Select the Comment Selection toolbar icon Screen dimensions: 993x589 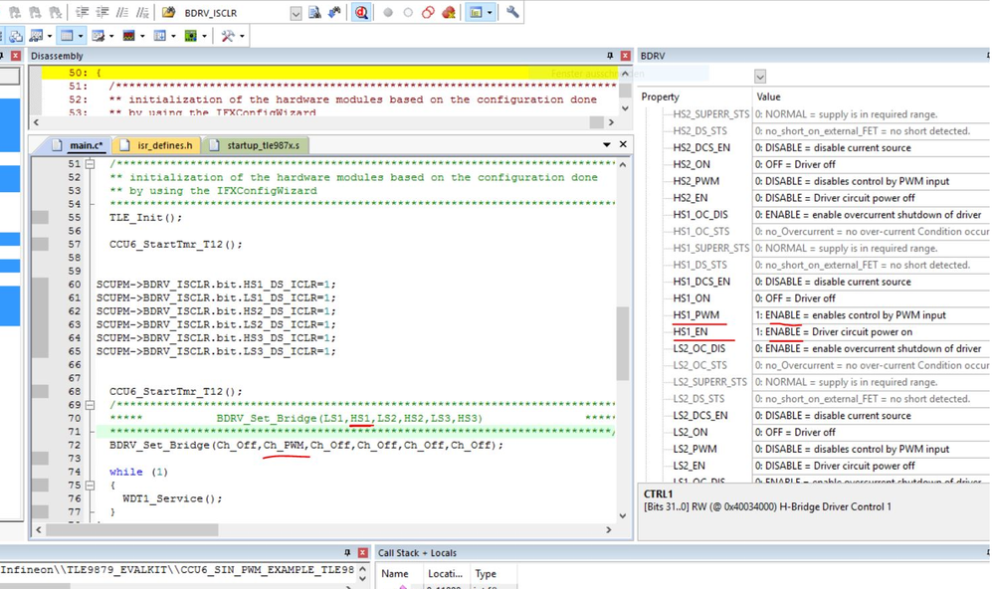click(x=123, y=12)
